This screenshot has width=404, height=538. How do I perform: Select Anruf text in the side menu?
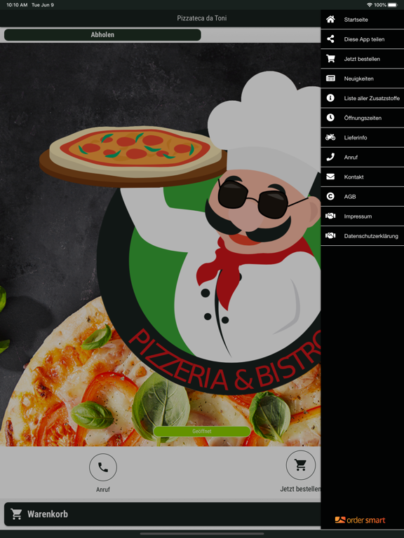click(351, 157)
